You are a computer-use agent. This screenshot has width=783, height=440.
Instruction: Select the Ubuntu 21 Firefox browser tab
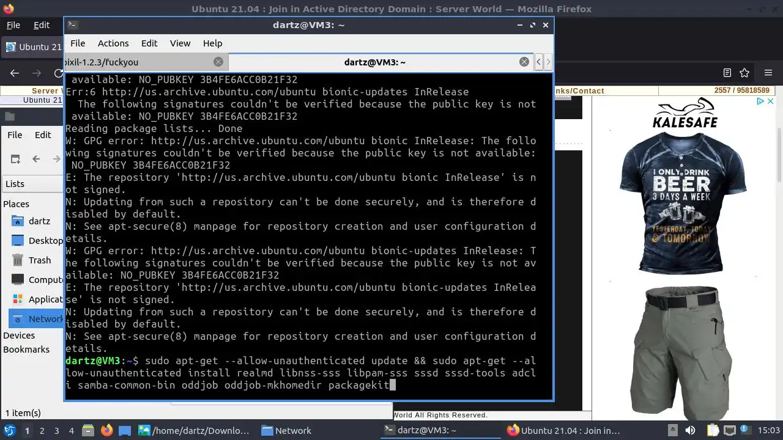click(33, 47)
